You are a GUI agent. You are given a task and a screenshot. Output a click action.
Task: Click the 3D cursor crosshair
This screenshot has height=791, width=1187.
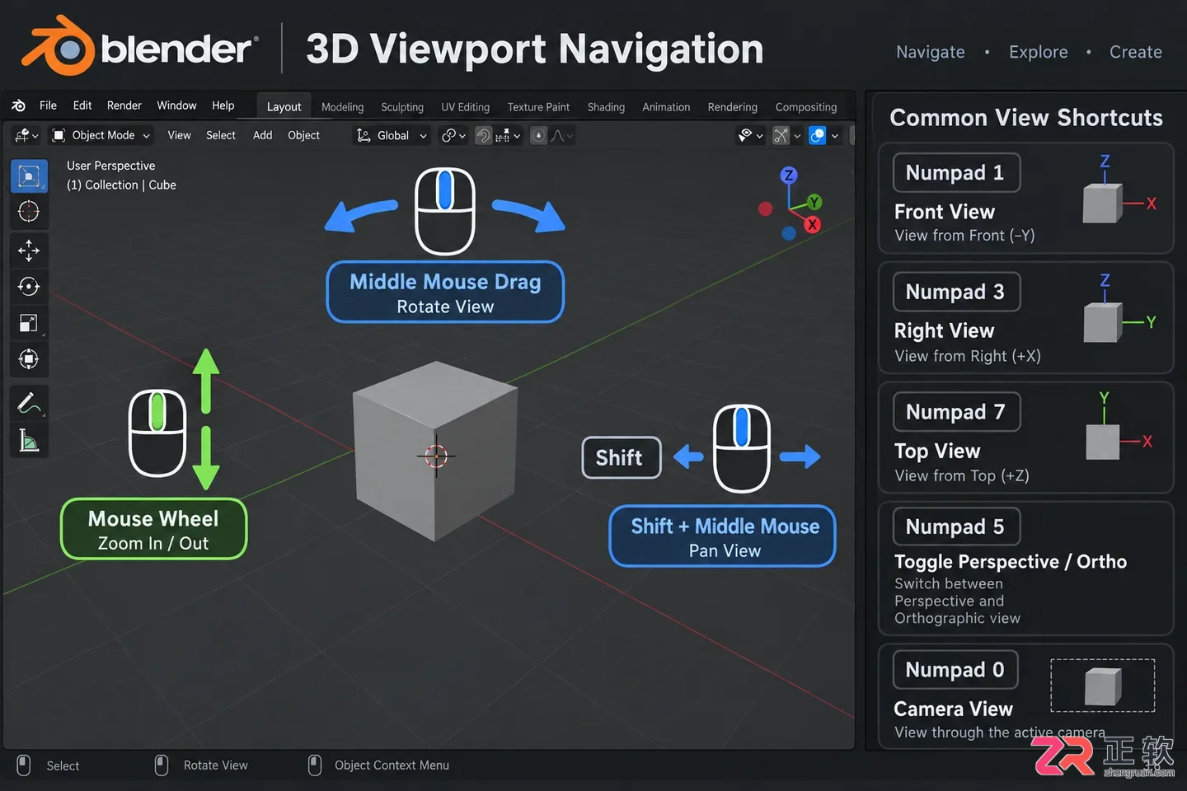point(436,455)
